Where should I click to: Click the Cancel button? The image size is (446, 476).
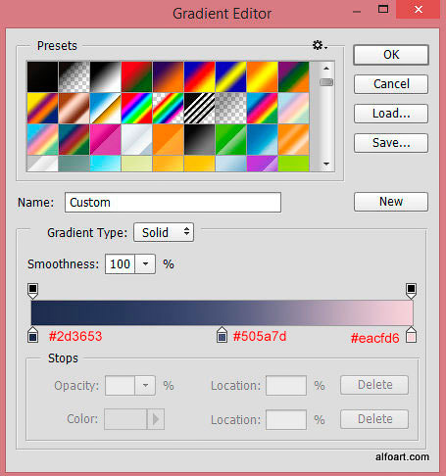click(391, 84)
